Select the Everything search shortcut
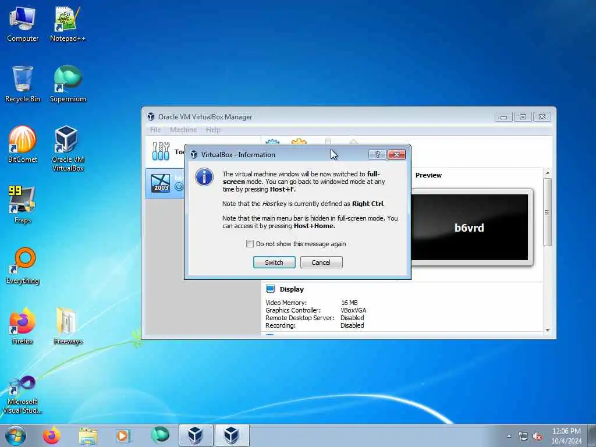596x447 pixels. [23, 265]
